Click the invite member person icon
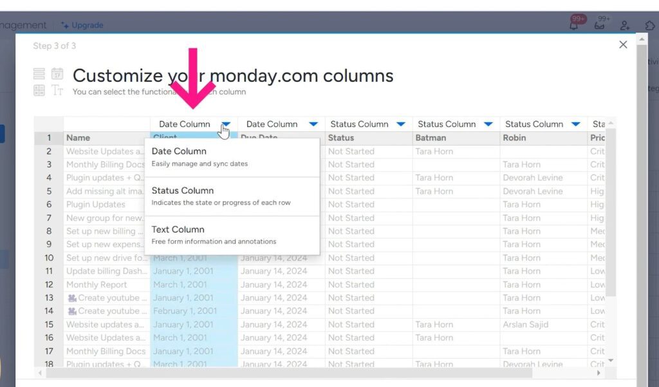This screenshot has width=659, height=387. (x=625, y=25)
